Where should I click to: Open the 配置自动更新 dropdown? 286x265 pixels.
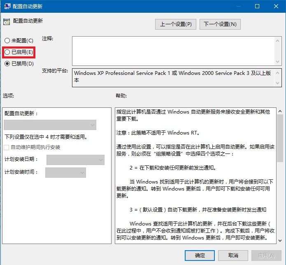[x=50, y=125]
